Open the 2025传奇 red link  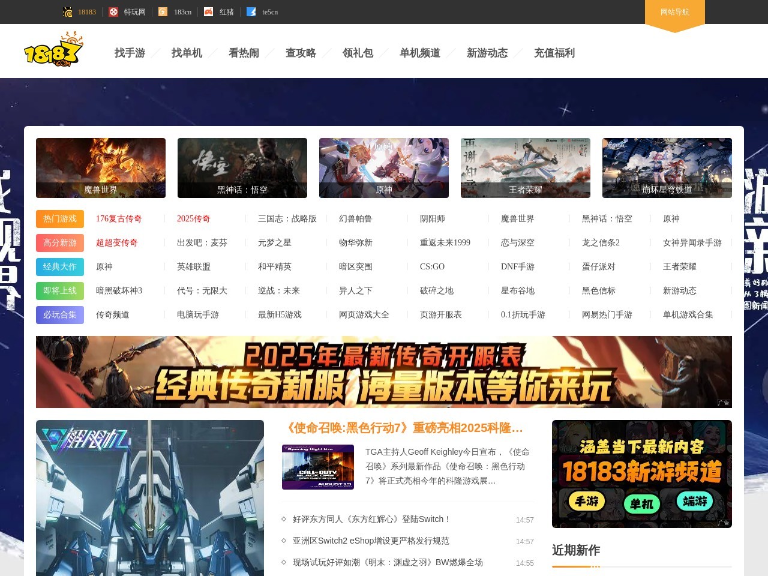coord(193,218)
